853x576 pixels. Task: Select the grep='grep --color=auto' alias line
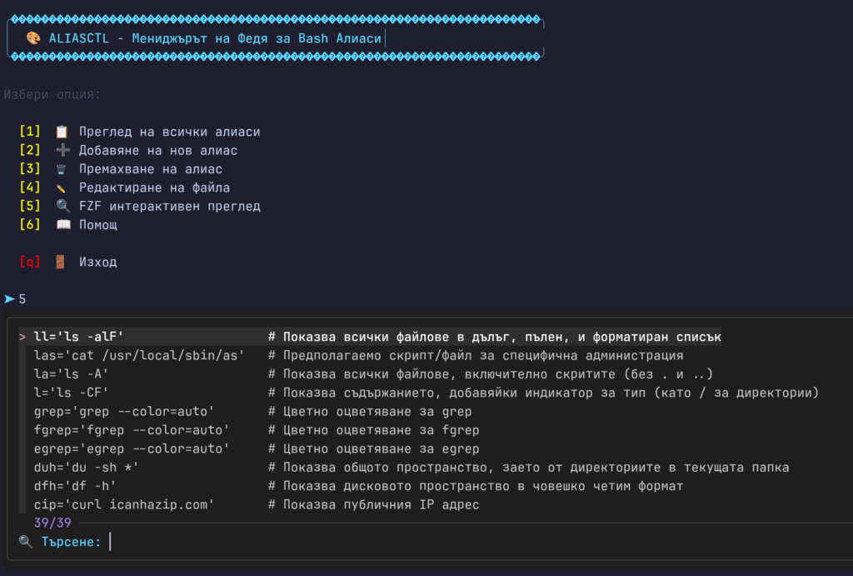(124, 412)
